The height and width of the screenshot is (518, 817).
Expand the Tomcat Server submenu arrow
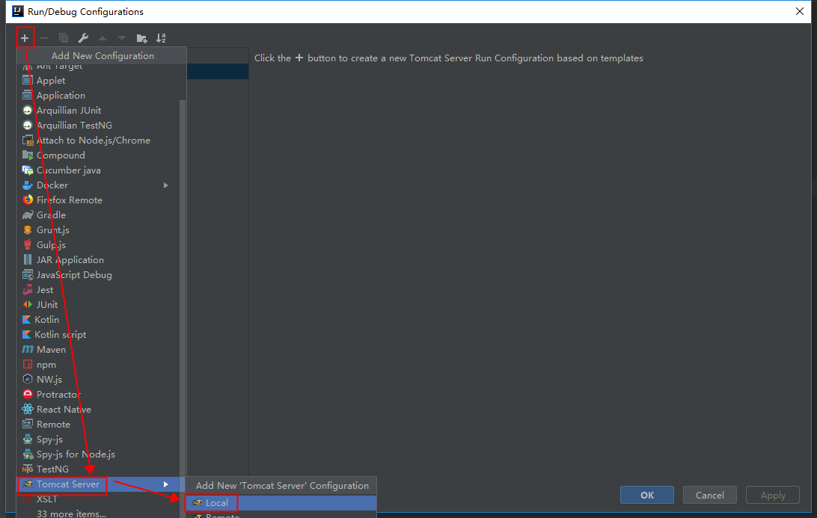tap(165, 484)
